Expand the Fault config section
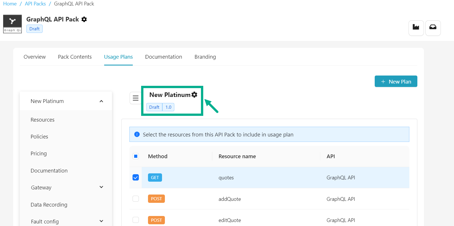Image resolution: width=454 pixels, height=226 pixels. click(101, 221)
